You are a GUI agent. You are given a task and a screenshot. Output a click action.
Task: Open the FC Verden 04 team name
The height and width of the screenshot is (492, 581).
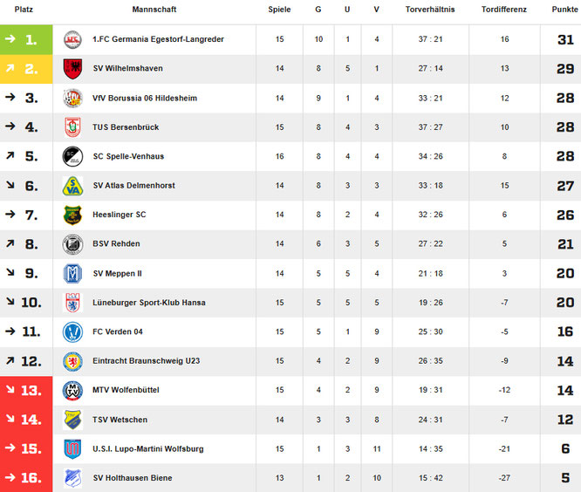click(120, 331)
